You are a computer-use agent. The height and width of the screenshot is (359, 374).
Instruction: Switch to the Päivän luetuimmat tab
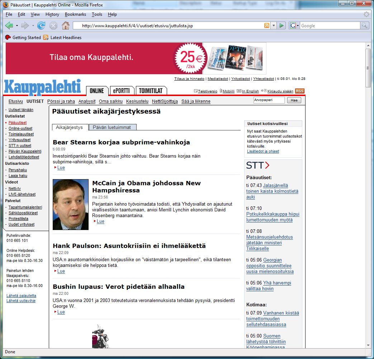coord(112,127)
